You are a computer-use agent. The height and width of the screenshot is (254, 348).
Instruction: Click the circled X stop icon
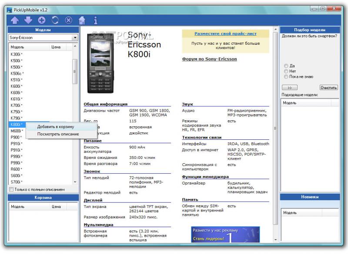69,20
